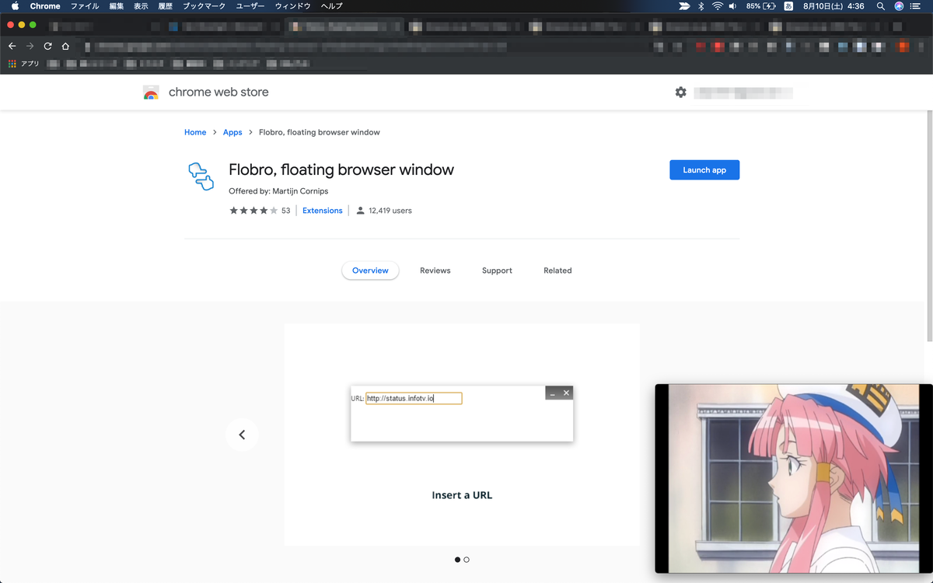This screenshot has width=933, height=583.
Task: Click the previous screenshot chevron
Action: point(242,435)
